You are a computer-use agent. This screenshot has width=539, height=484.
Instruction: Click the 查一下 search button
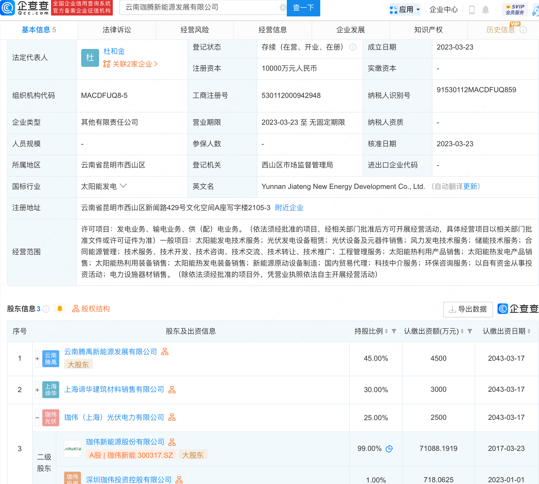(303, 8)
